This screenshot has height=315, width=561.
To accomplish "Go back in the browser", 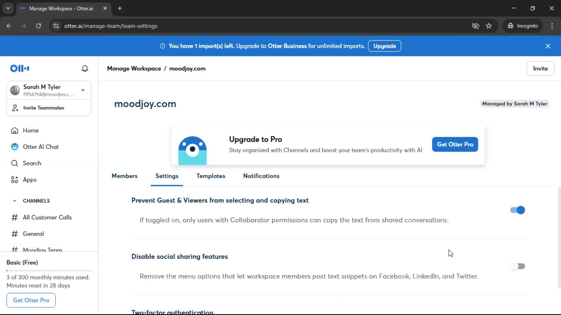I will pyautogui.click(x=9, y=26).
